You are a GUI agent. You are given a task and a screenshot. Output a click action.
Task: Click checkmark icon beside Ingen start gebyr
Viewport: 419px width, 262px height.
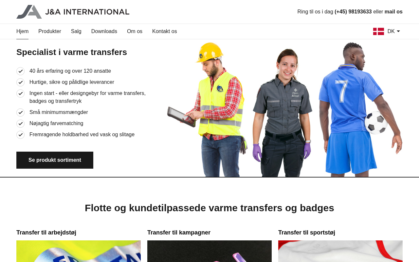click(21, 93)
